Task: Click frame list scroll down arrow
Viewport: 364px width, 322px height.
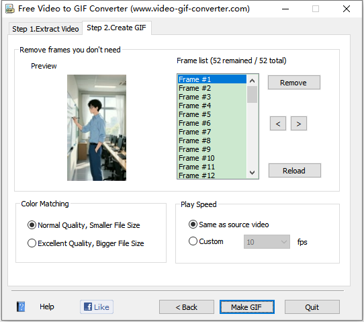Action: tap(252, 173)
